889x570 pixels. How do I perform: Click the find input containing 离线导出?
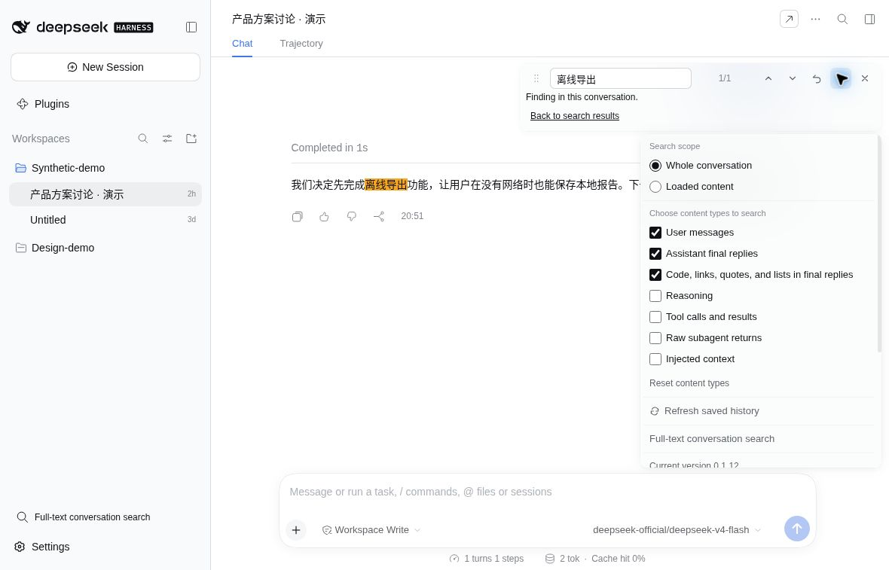tap(620, 78)
